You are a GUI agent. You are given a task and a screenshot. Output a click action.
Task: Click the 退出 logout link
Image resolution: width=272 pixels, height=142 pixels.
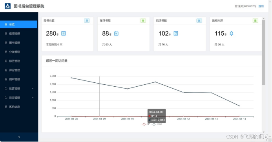coord(261,6)
